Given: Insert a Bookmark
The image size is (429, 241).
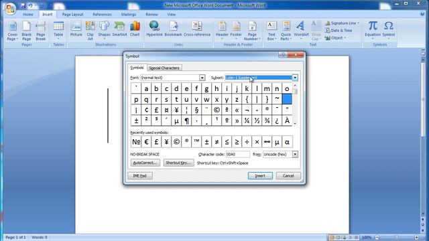Looking at the screenshot, I should [173, 29].
